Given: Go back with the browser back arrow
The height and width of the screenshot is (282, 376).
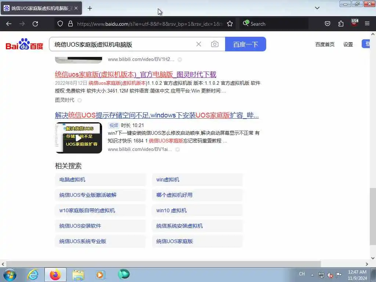Looking at the screenshot, I should 9,24.
